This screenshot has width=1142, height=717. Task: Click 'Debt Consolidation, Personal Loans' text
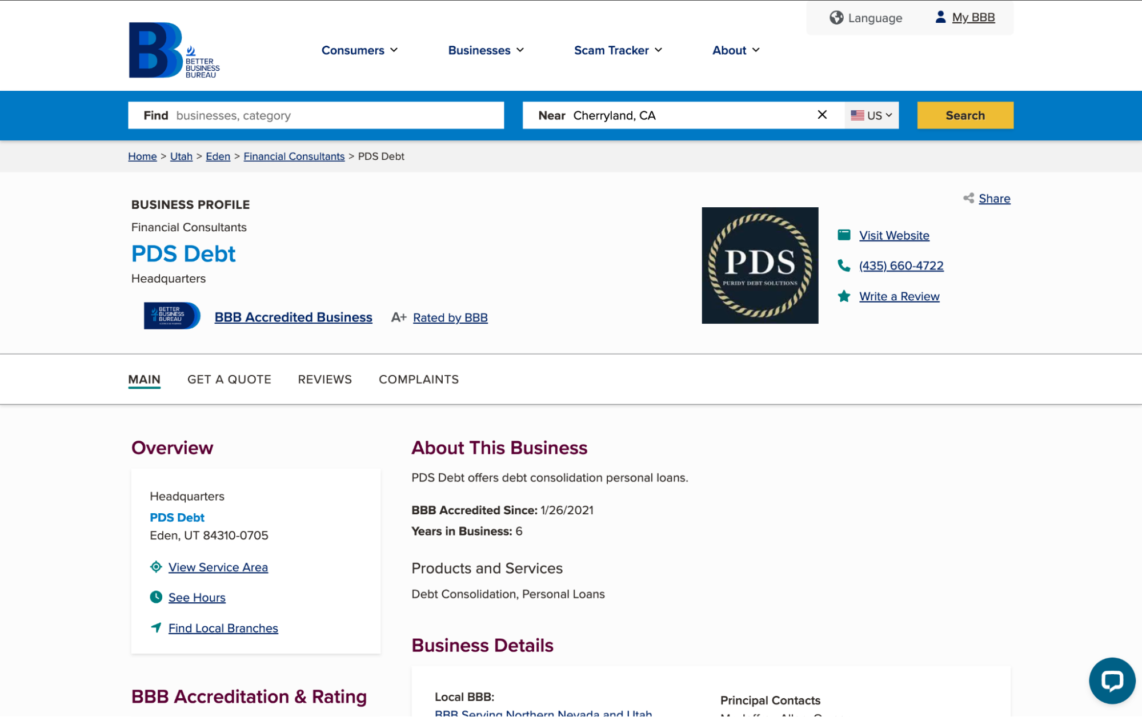[507, 594]
